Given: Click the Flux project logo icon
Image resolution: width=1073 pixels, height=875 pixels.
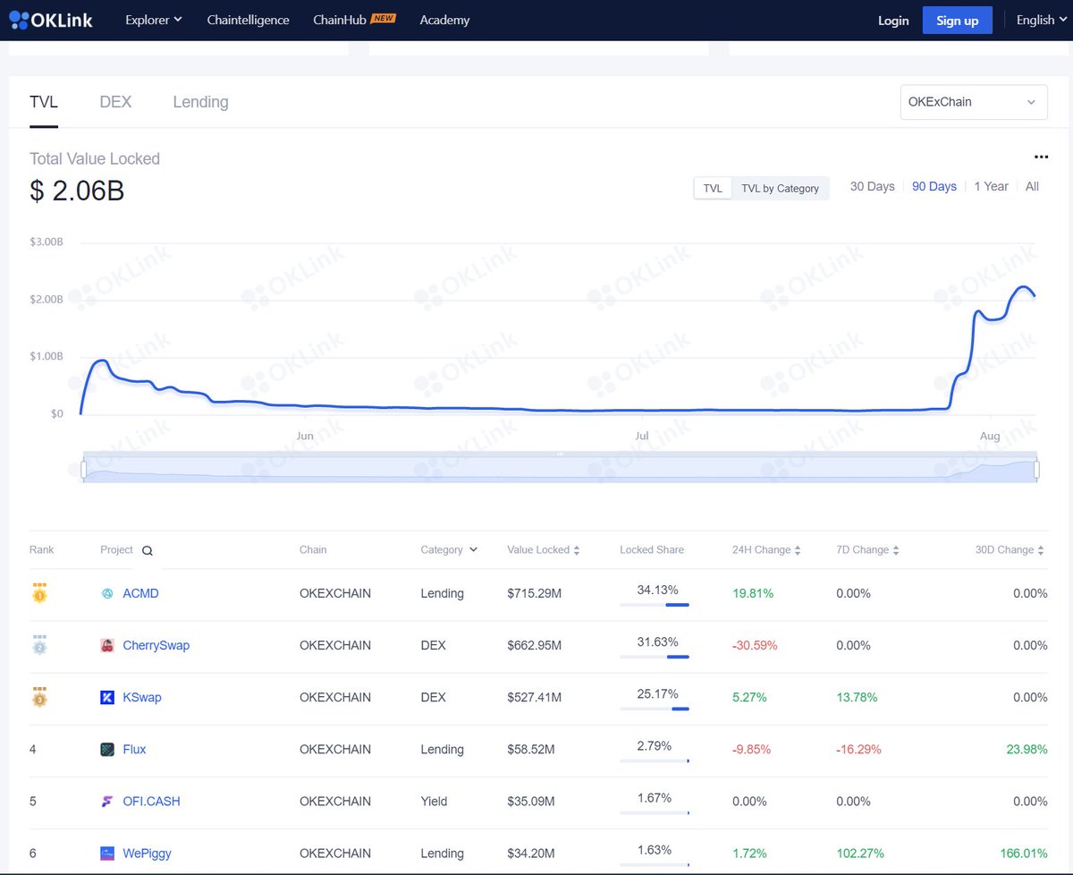Looking at the screenshot, I should (x=107, y=749).
